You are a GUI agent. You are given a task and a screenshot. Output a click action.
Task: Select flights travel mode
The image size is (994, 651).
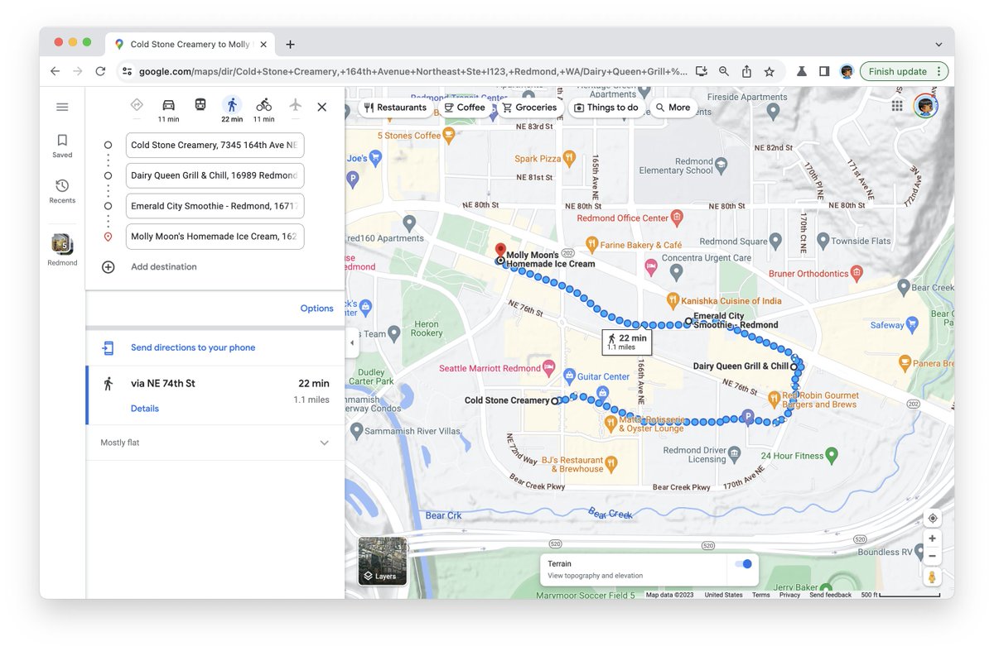point(296,105)
